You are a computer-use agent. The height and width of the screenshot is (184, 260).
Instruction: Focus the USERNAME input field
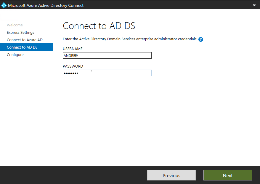pos(107,55)
